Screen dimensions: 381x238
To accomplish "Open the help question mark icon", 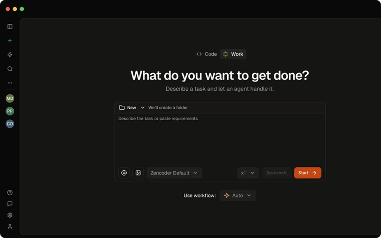I will [10, 193].
